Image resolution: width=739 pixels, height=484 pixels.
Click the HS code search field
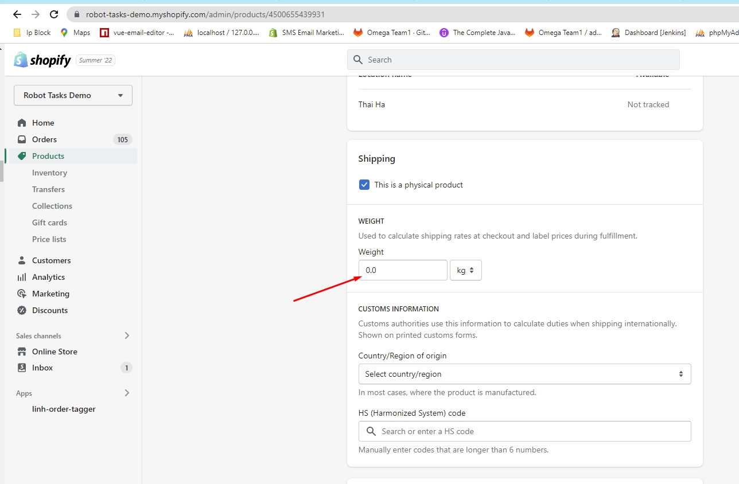tap(524, 431)
